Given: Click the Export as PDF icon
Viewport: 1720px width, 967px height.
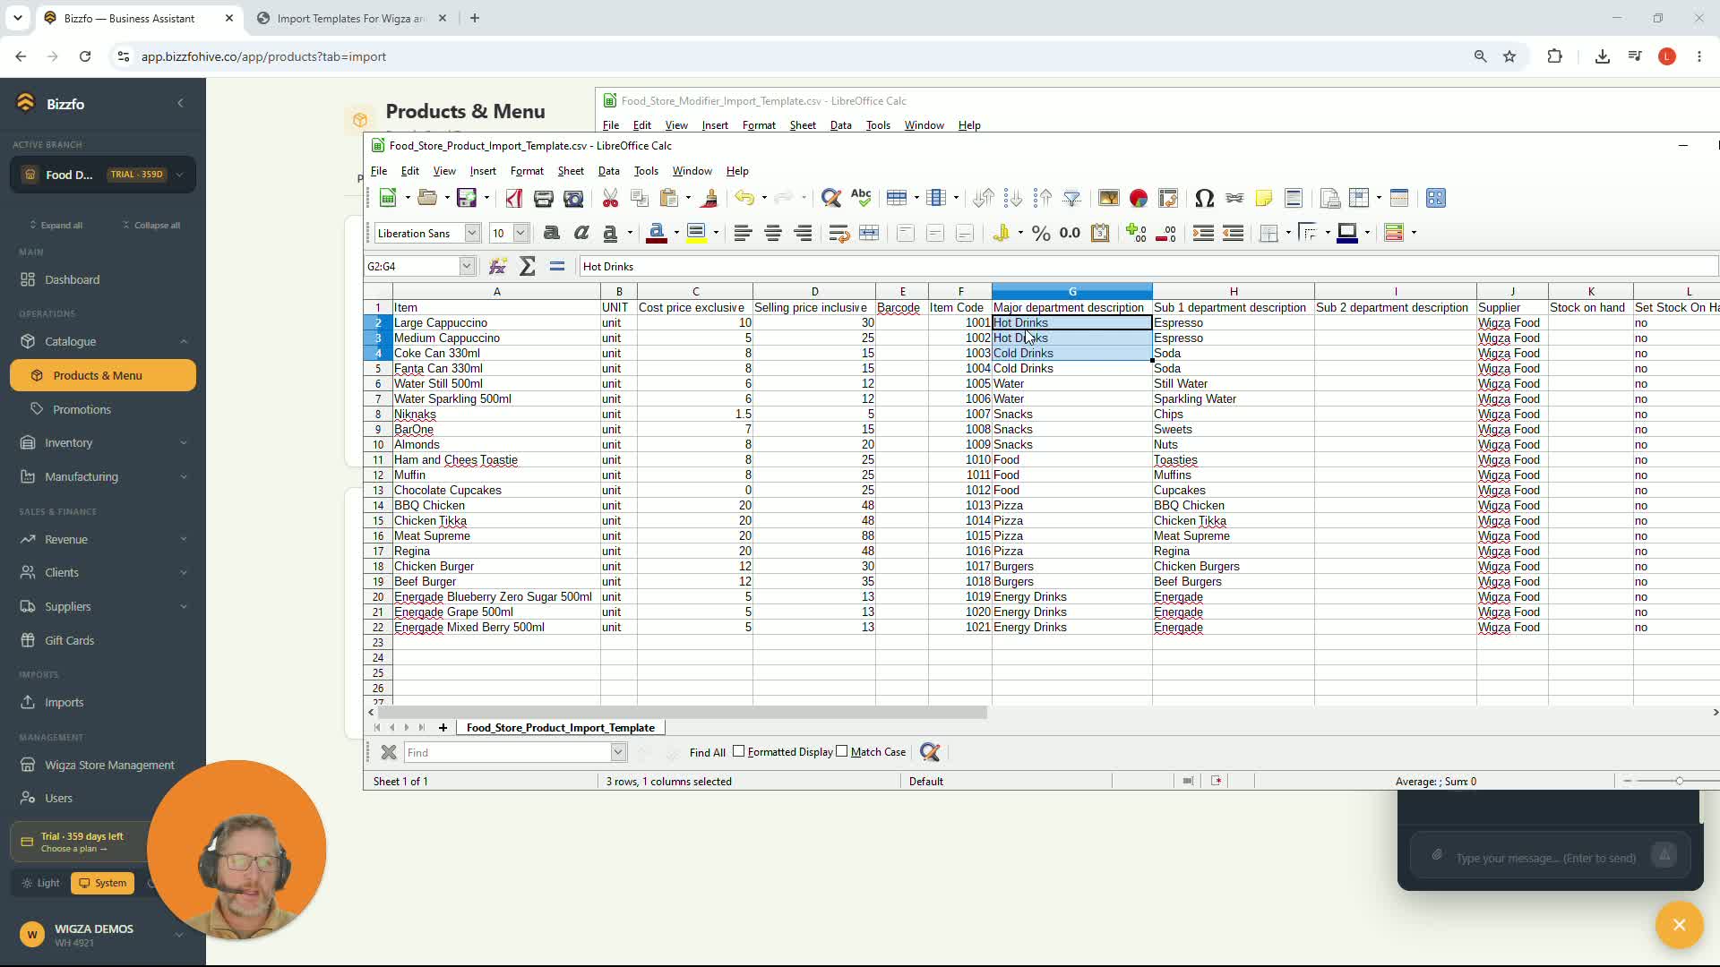Looking at the screenshot, I should (x=514, y=198).
